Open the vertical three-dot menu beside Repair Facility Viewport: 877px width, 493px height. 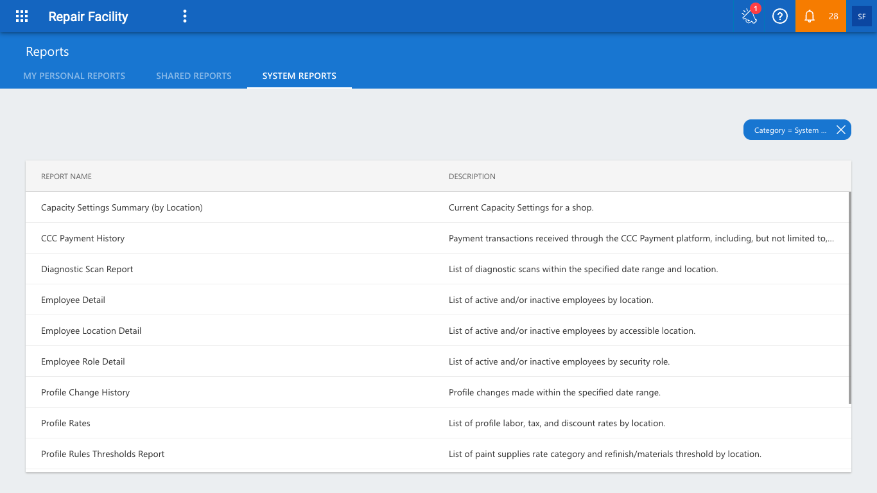[185, 17]
